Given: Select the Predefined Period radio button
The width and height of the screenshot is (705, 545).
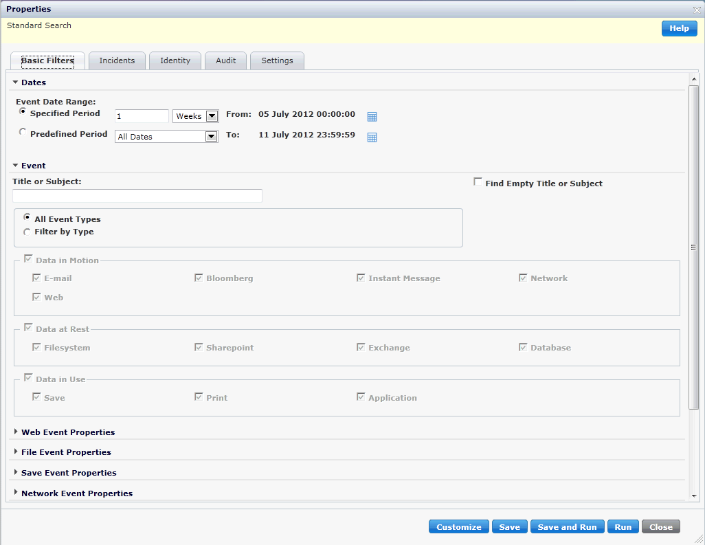Looking at the screenshot, I should tap(23, 133).
